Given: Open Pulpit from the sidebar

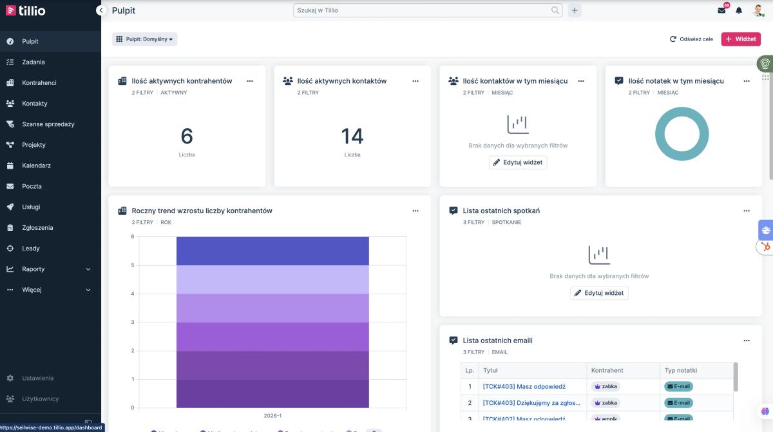Looking at the screenshot, I should (x=50, y=41).
